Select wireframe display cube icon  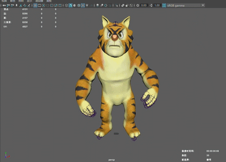67,5
